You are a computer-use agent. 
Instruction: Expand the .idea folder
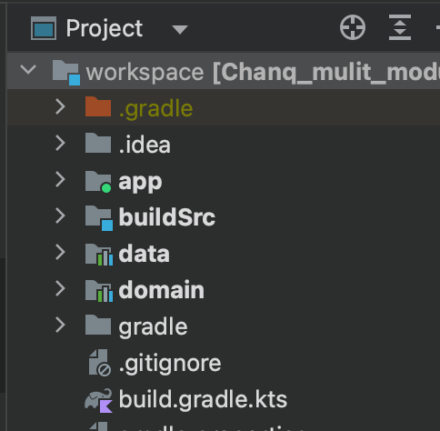point(61,144)
